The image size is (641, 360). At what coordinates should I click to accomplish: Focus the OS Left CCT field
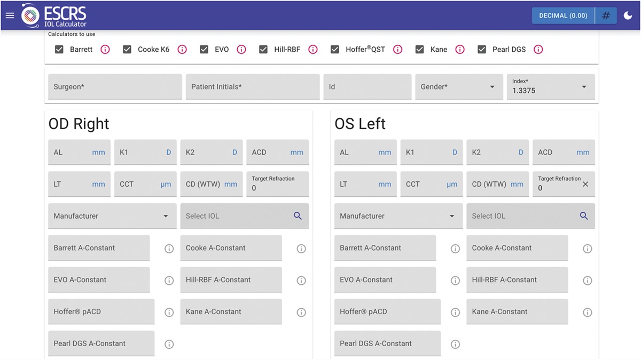tap(432, 184)
